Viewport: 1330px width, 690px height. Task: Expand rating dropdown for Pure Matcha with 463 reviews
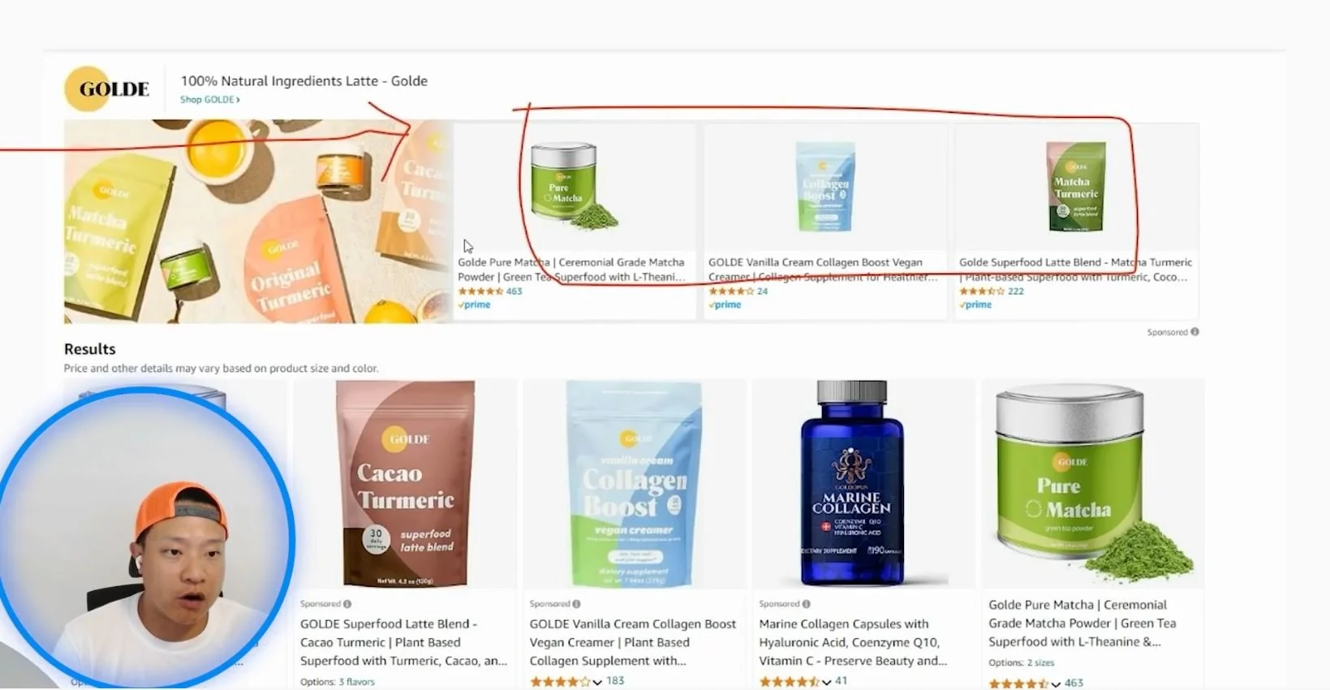coord(1056,684)
